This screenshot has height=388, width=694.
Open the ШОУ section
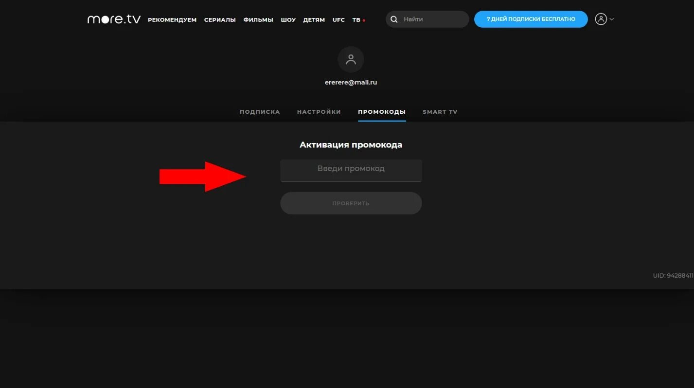[288, 20]
